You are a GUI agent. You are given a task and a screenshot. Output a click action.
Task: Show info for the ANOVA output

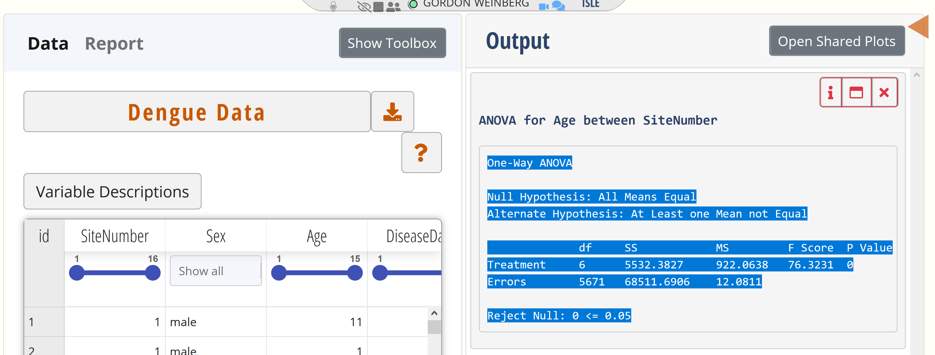[x=830, y=92]
